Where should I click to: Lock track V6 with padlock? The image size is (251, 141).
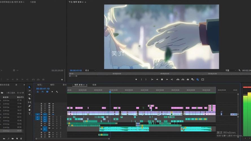coord(41,104)
